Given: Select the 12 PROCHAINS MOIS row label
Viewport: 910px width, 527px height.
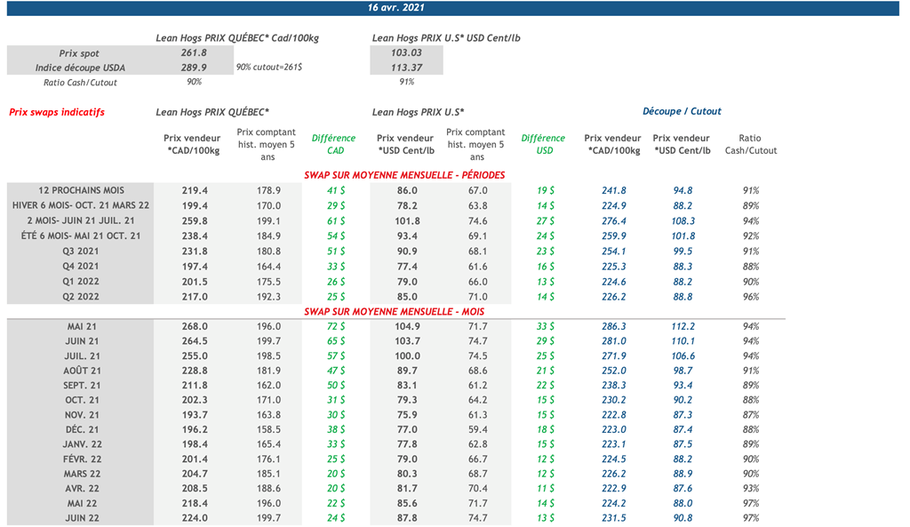Looking at the screenshot, I should [82, 190].
